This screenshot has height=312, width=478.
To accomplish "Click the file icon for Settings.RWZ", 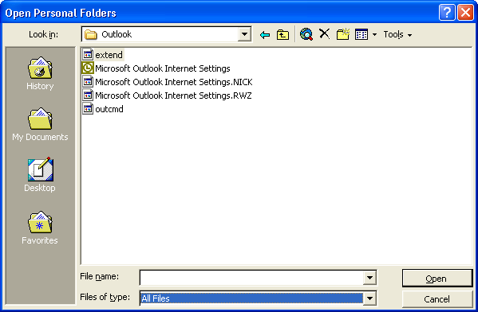I will tap(88, 96).
